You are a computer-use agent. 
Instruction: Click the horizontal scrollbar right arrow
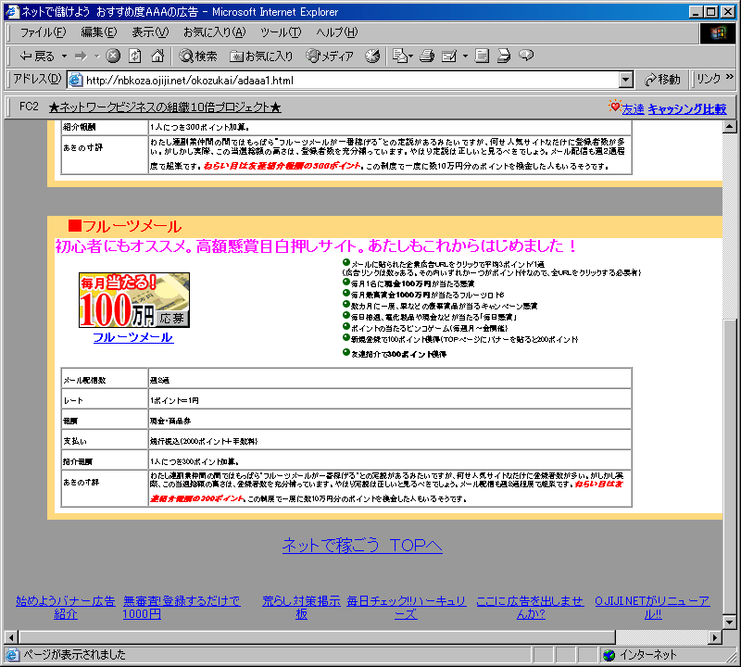click(715, 637)
